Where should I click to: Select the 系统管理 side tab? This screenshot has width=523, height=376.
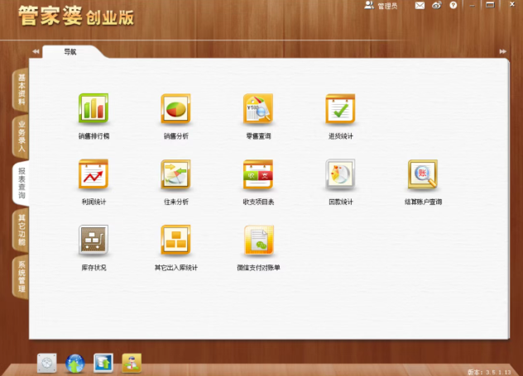20,277
